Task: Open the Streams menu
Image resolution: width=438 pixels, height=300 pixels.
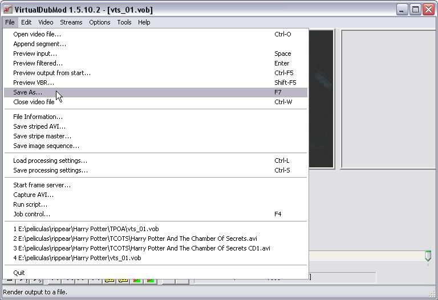Action: coord(71,22)
